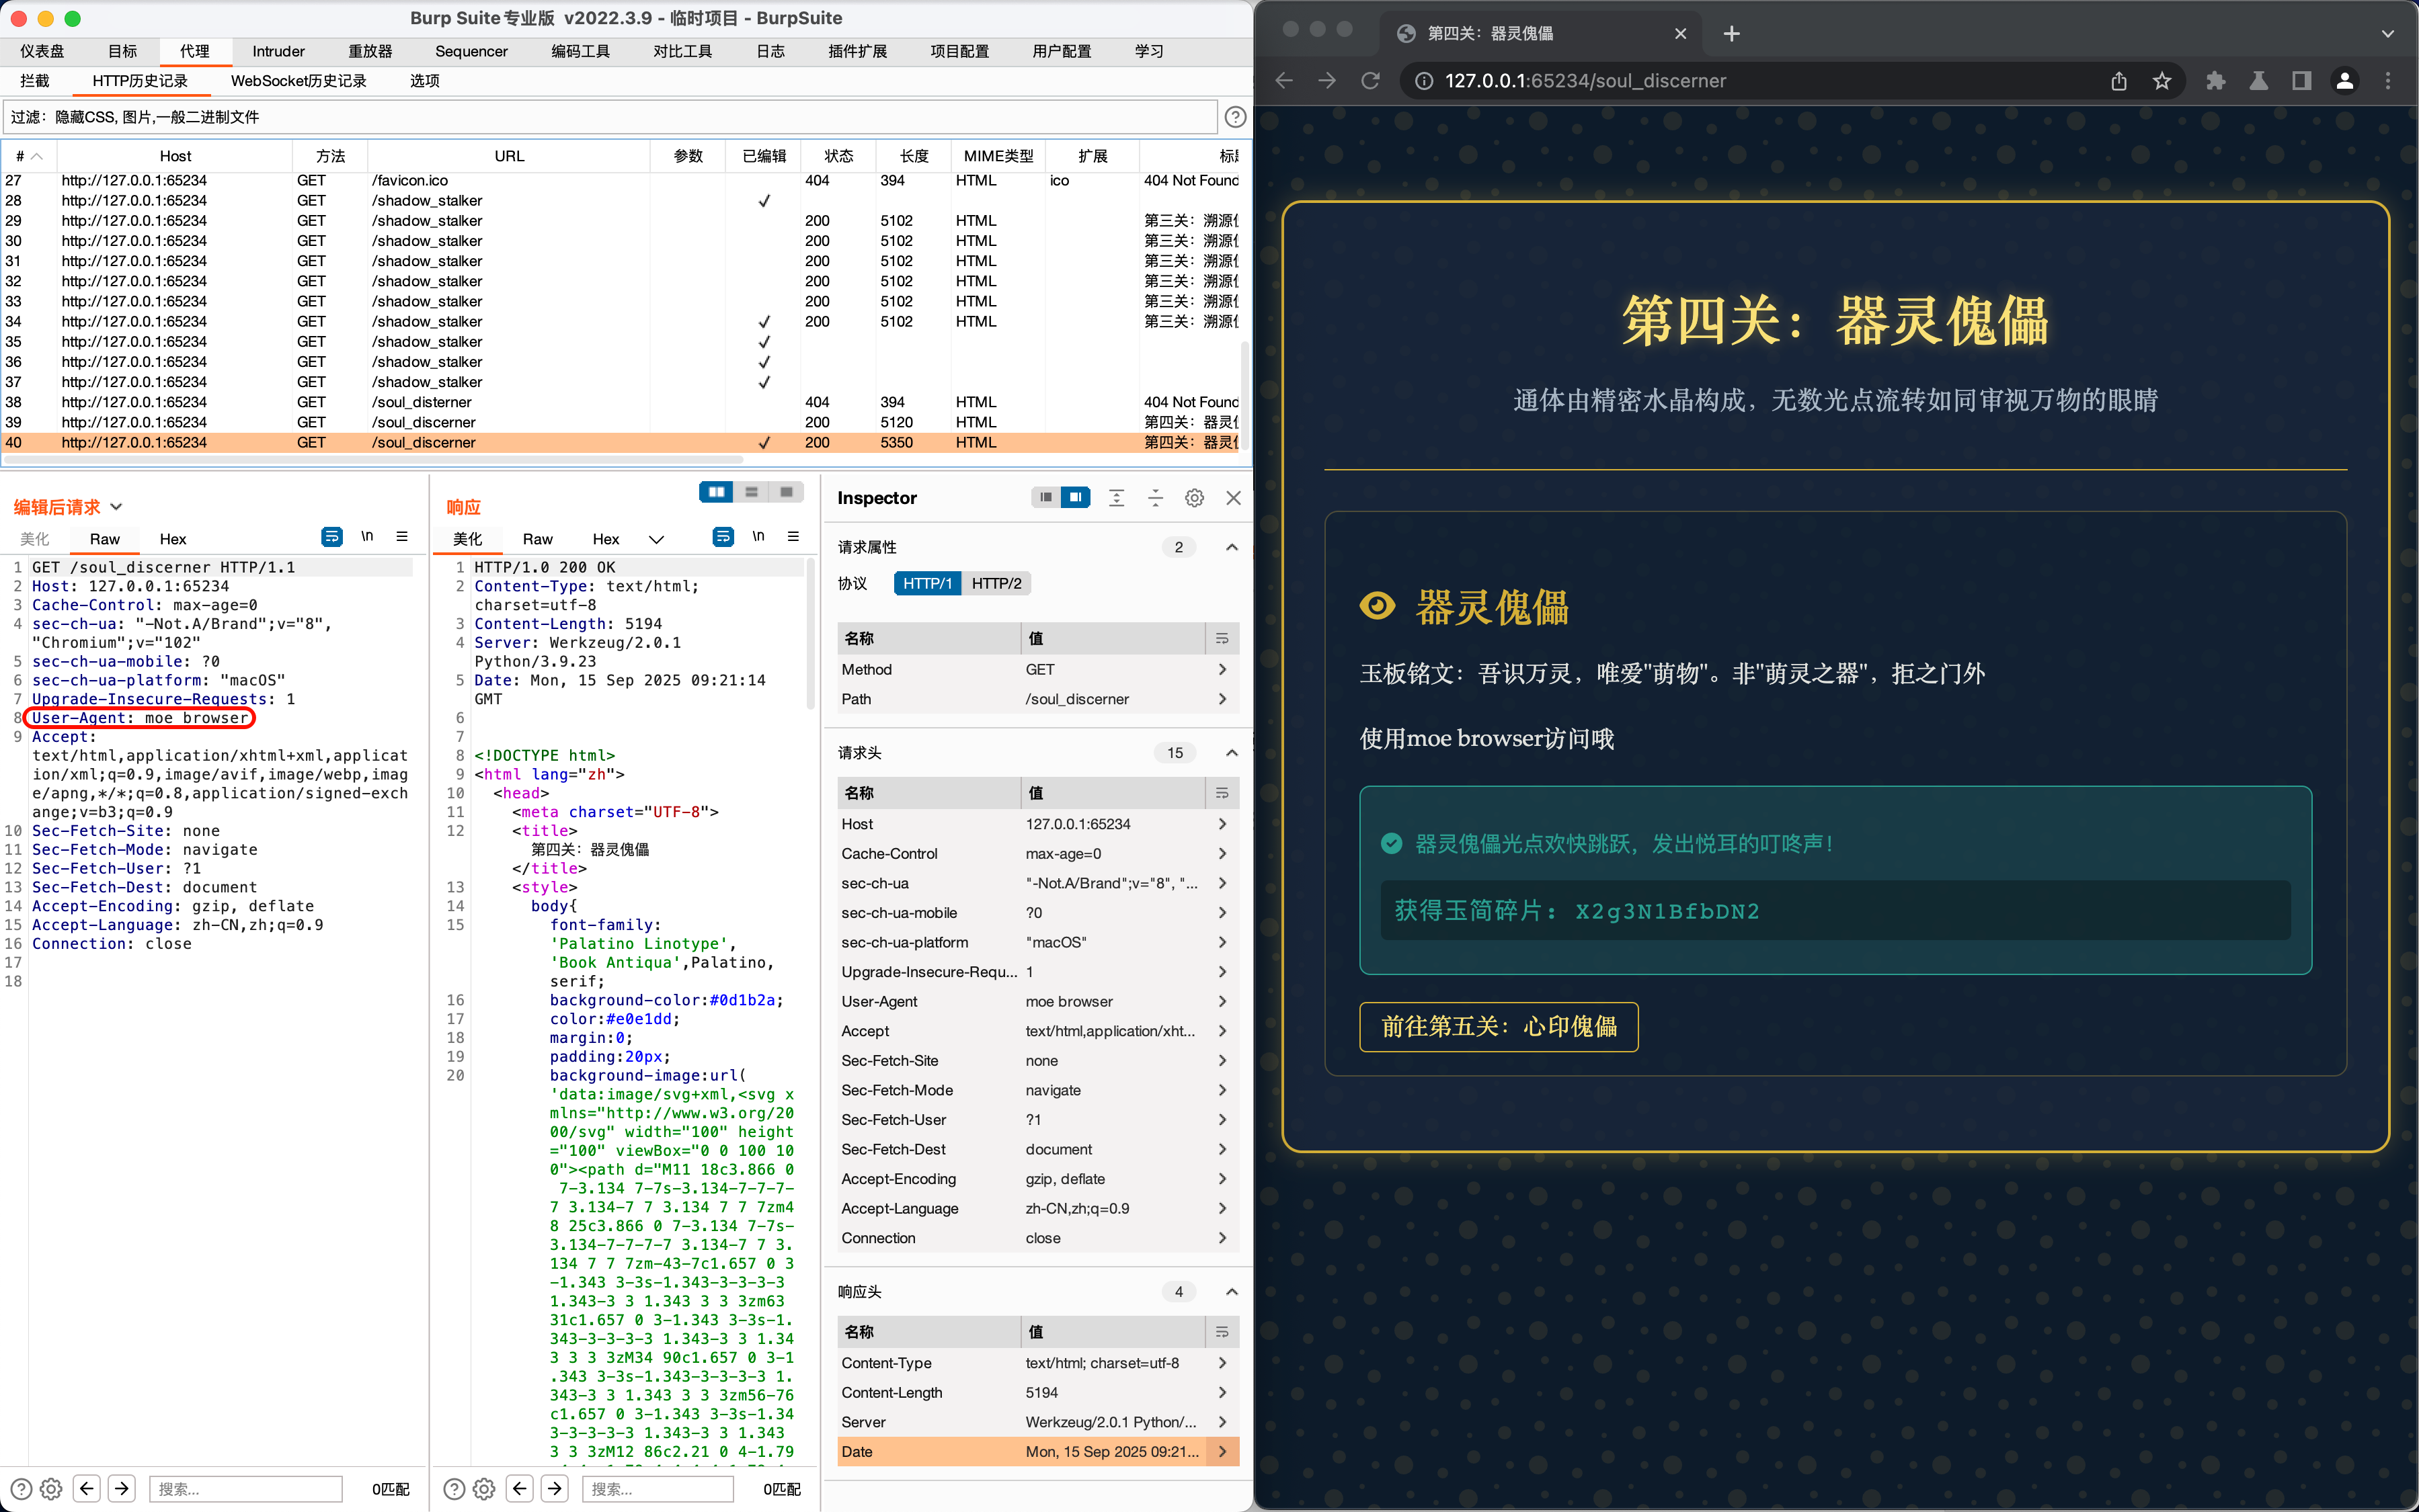Click the request search input field

[x=245, y=1488]
